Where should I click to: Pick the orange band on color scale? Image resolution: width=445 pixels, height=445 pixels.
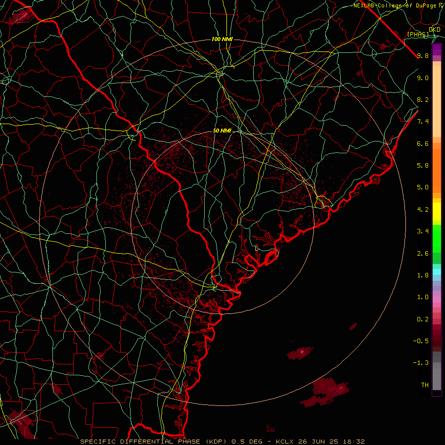click(437, 171)
